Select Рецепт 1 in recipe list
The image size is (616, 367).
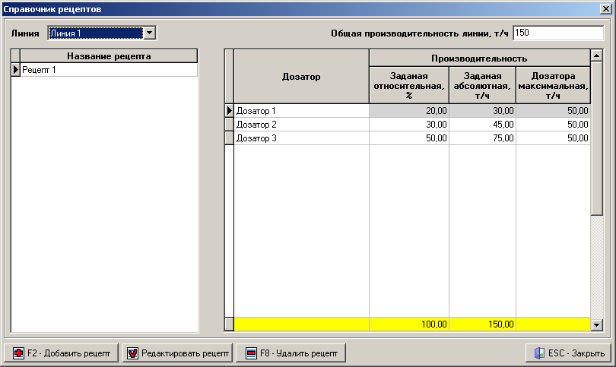click(x=108, y=70)
